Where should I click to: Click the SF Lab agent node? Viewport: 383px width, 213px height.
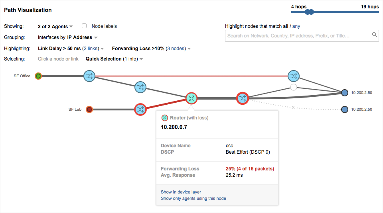tap(89, 109)
